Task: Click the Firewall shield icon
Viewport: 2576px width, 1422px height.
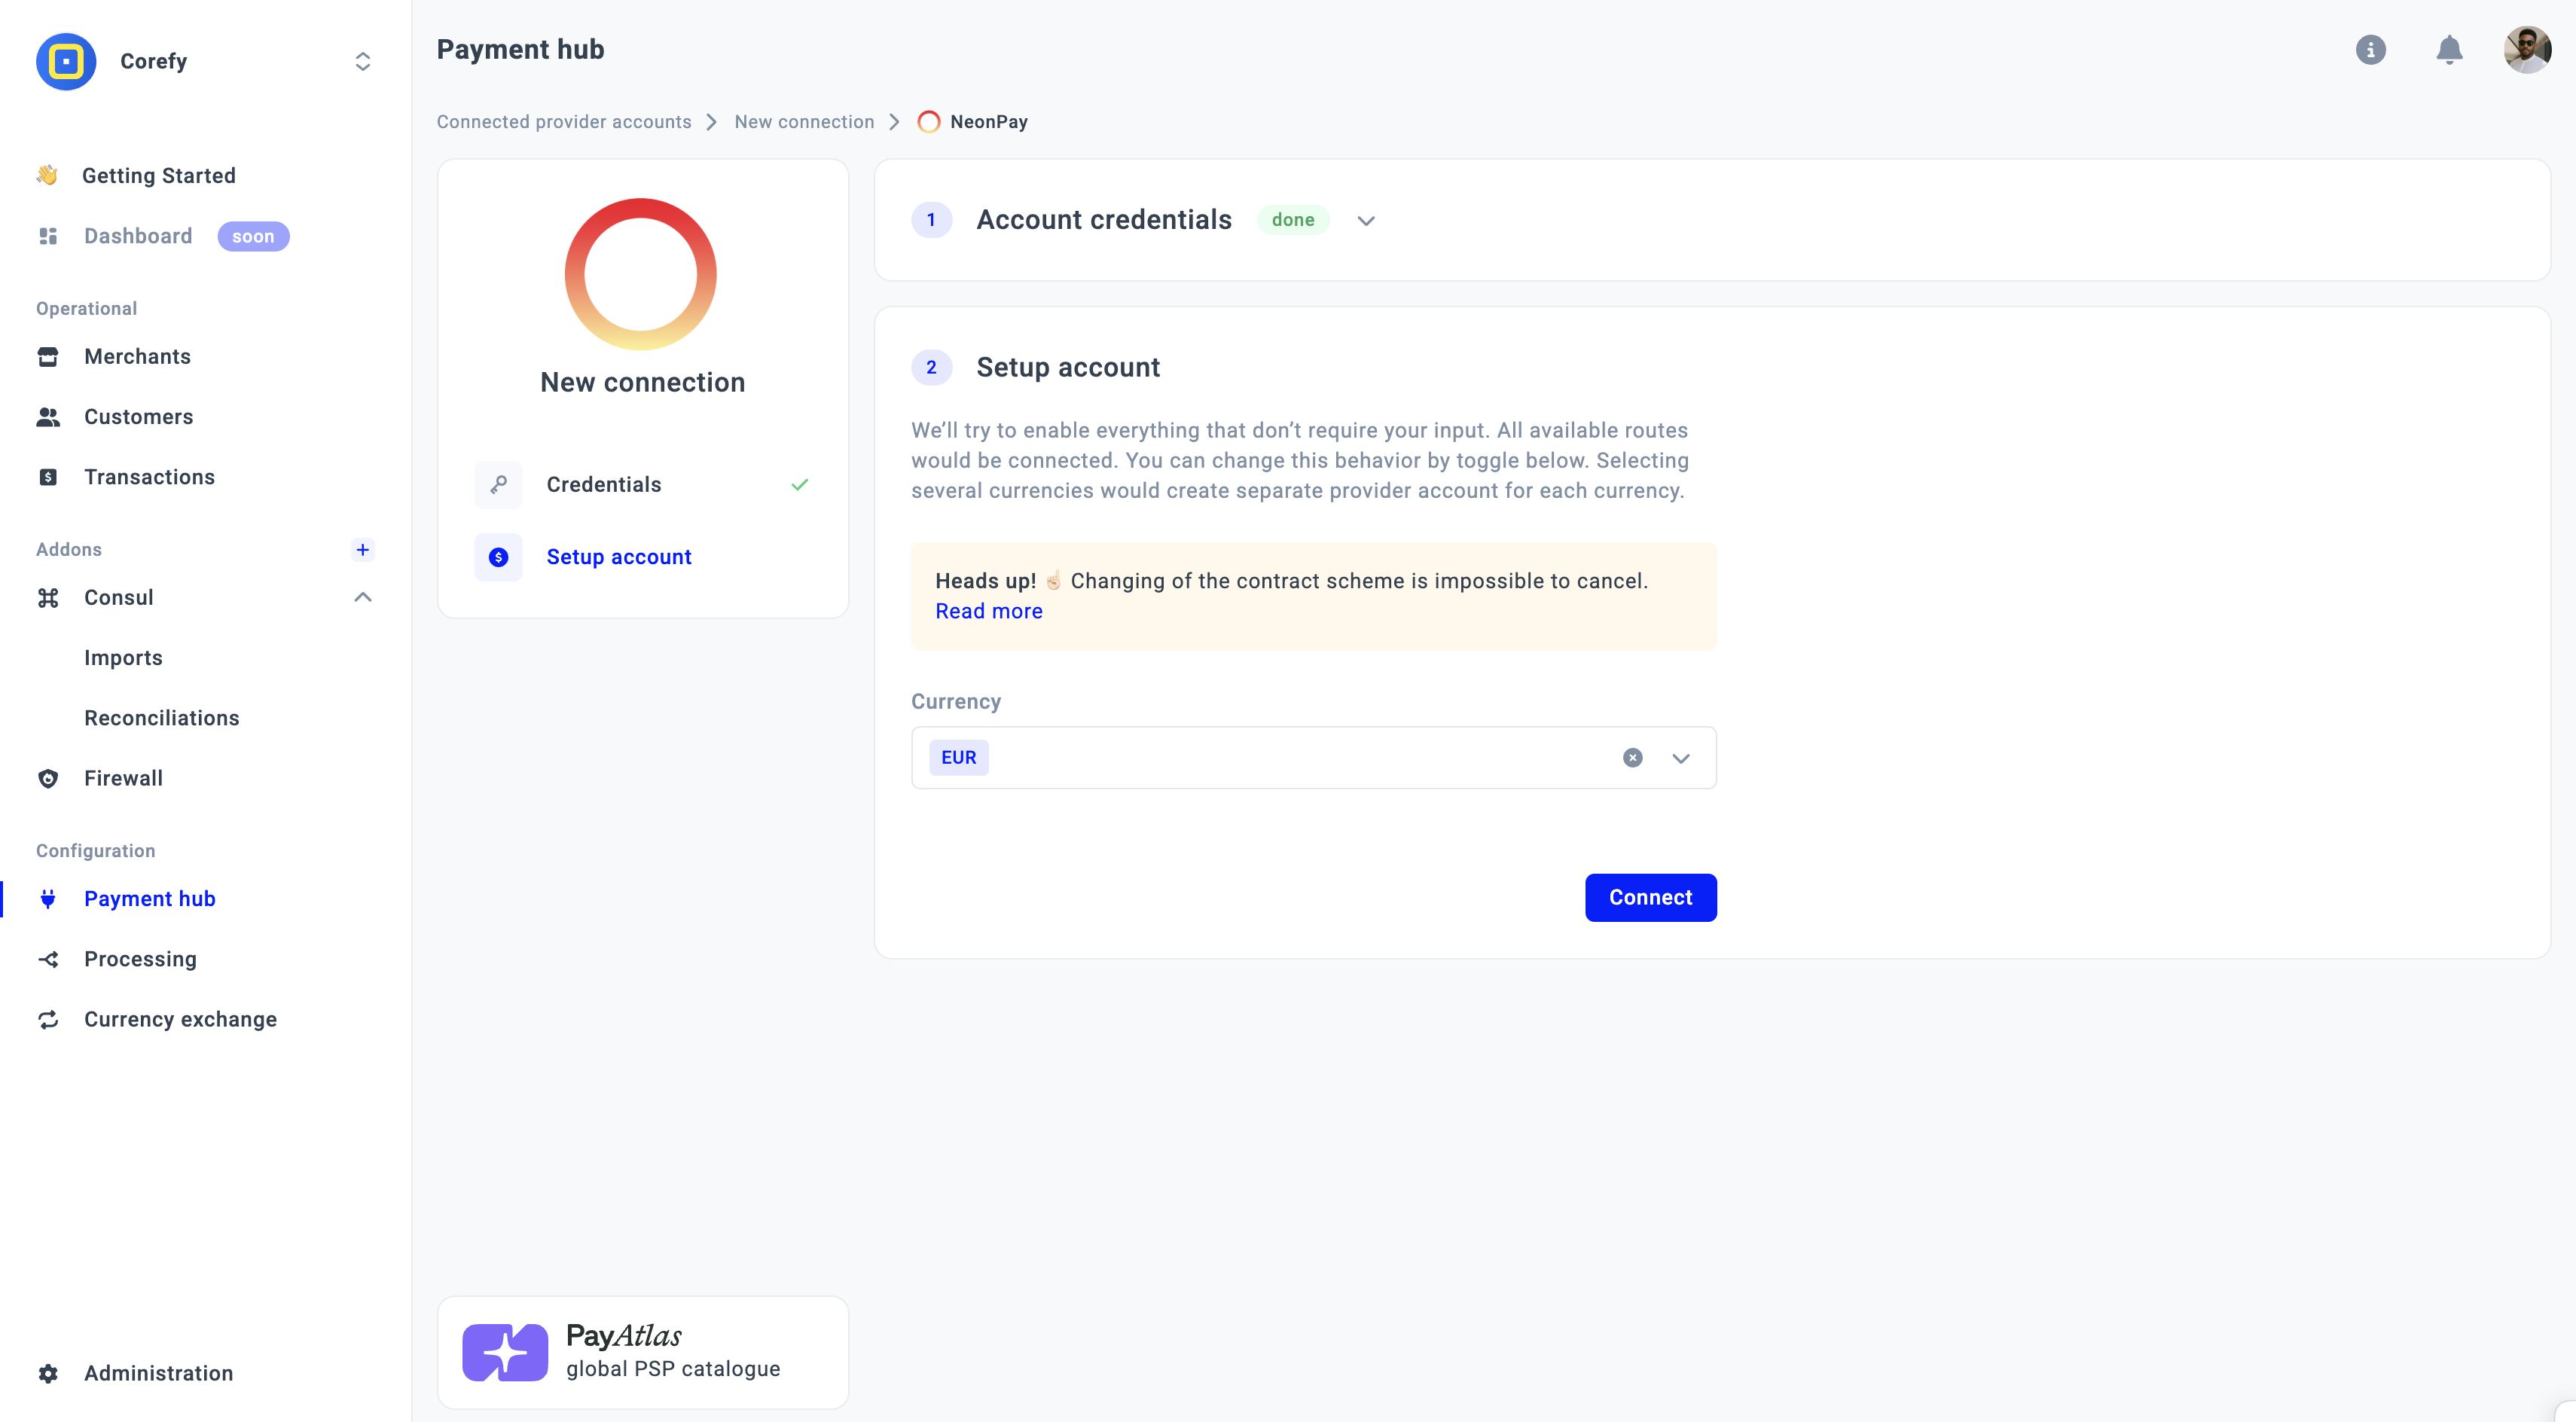Action: (48, 778)
